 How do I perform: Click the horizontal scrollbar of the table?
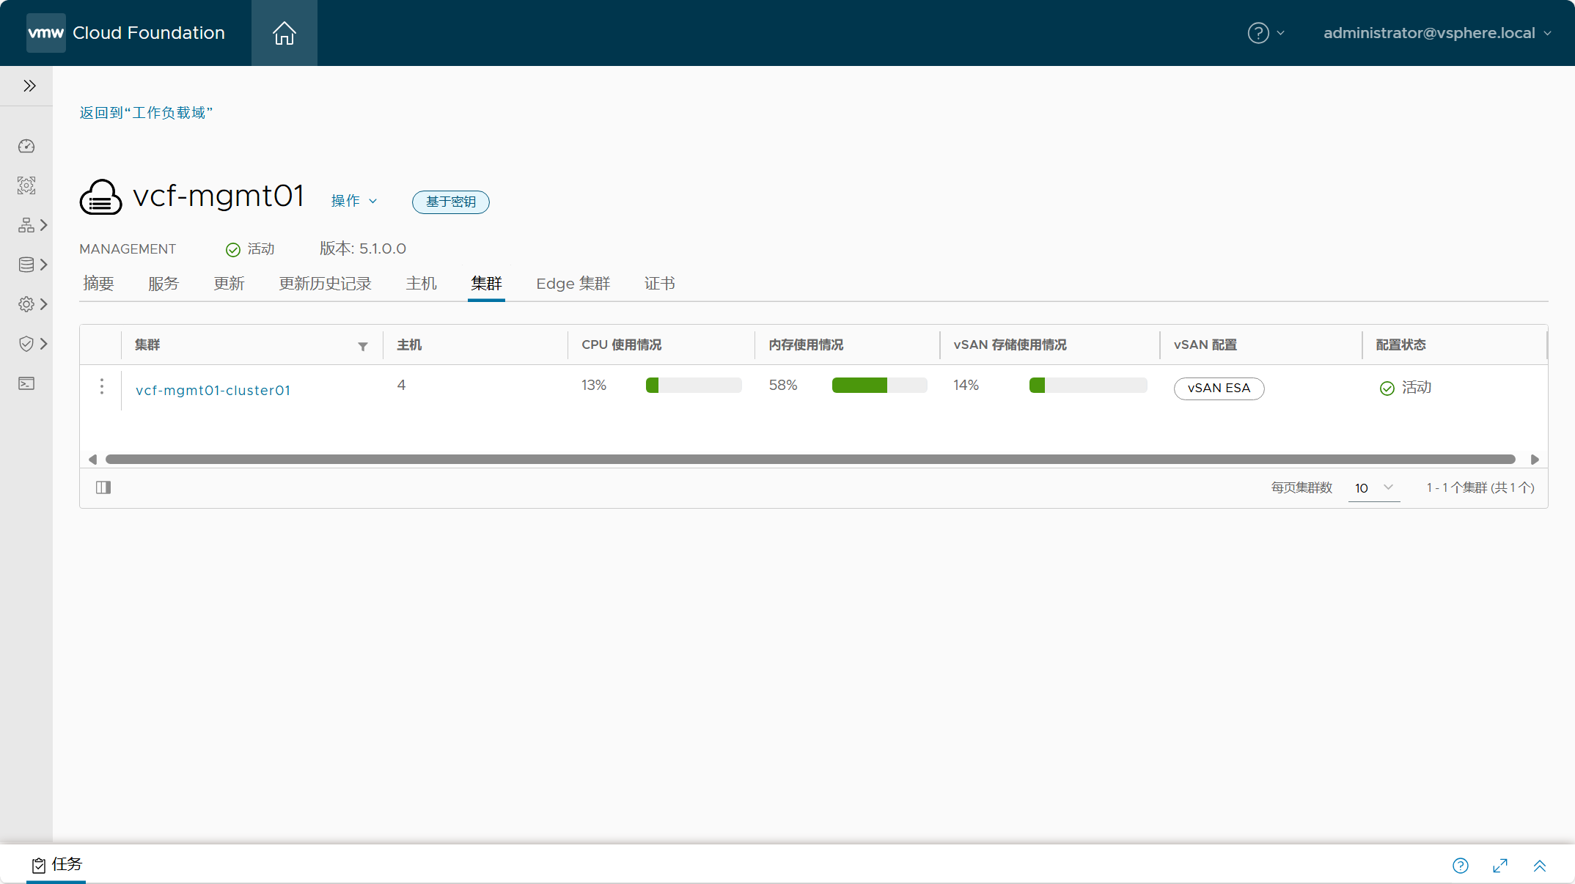coord(810,460)
